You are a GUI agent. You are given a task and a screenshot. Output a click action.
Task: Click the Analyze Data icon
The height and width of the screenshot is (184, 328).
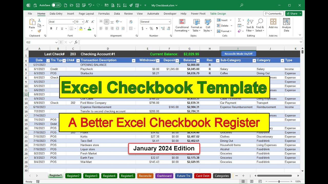click(286, 22)
